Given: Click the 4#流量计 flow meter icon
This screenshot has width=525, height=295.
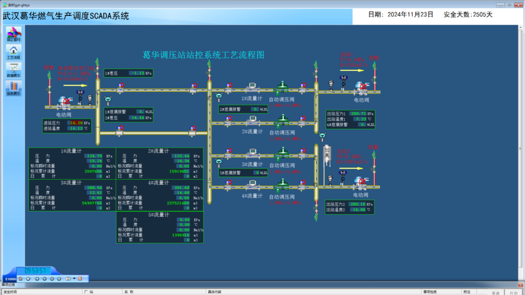Looking at the screenshot, I should (252, 185).
